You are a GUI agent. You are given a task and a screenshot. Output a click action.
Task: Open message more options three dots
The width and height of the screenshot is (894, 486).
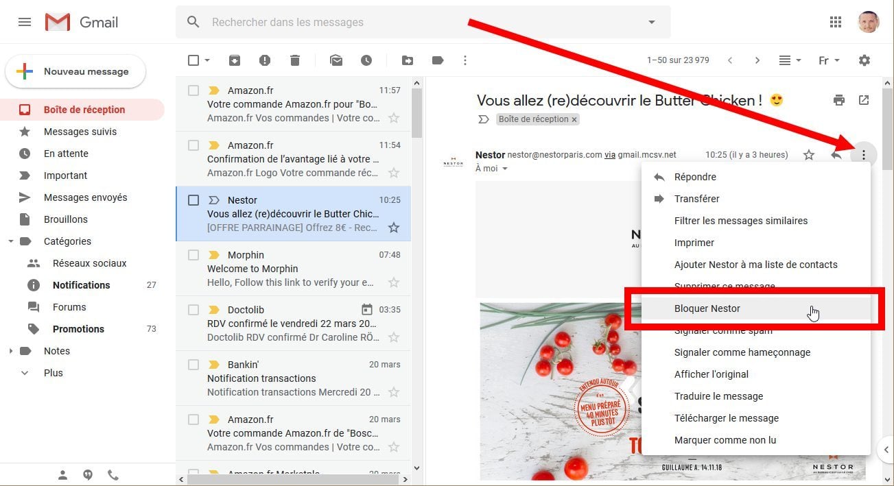pos(864,155)
